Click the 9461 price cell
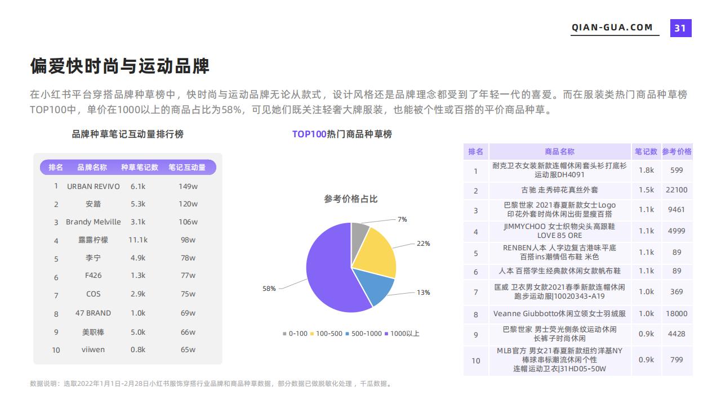This screenshot has width=721, height=405. click(677, 209)
